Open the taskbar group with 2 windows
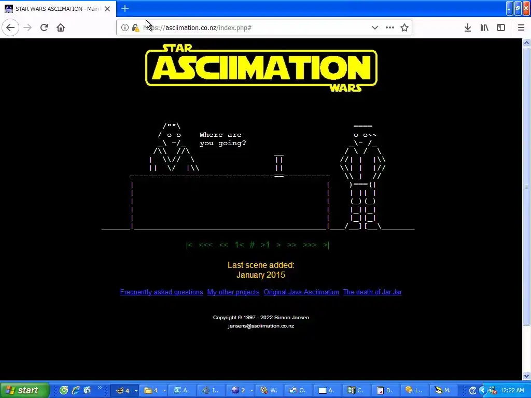 tap(241, 391)
